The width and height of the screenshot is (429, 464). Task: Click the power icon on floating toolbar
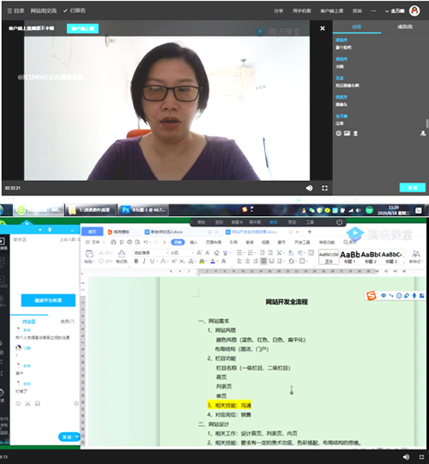click(339, 222)
